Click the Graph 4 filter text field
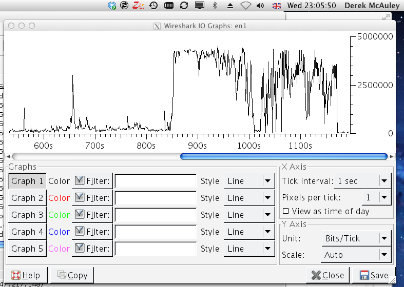This screenshot has width=404, height=287. (156, 232)
